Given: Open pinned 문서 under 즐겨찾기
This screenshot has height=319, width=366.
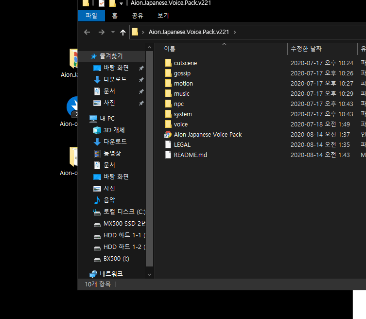Looking at the screenshot, I should coord(109,91).
